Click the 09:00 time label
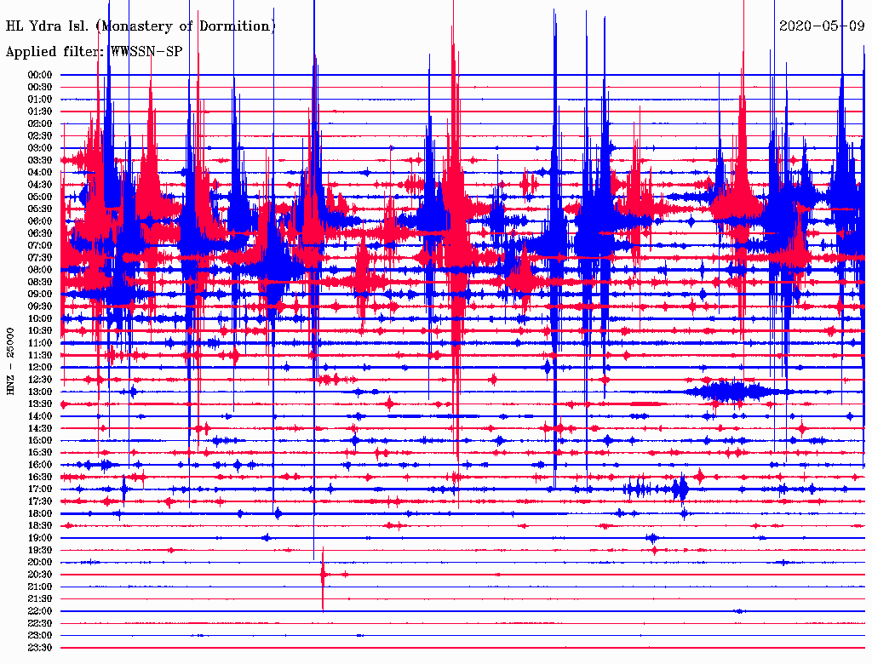 click(40, 295)
